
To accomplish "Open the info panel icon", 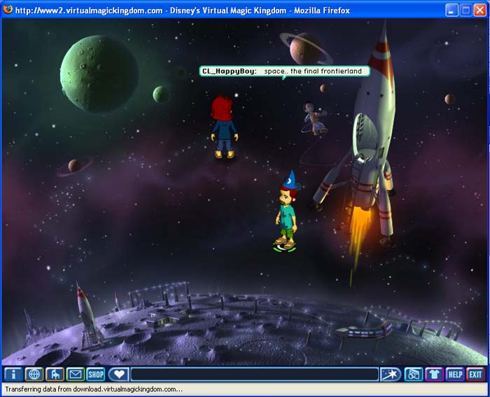I will pos(13,374).
